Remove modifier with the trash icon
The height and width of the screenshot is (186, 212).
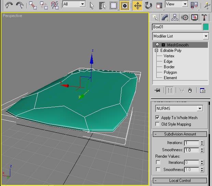(x=190, y=90)
